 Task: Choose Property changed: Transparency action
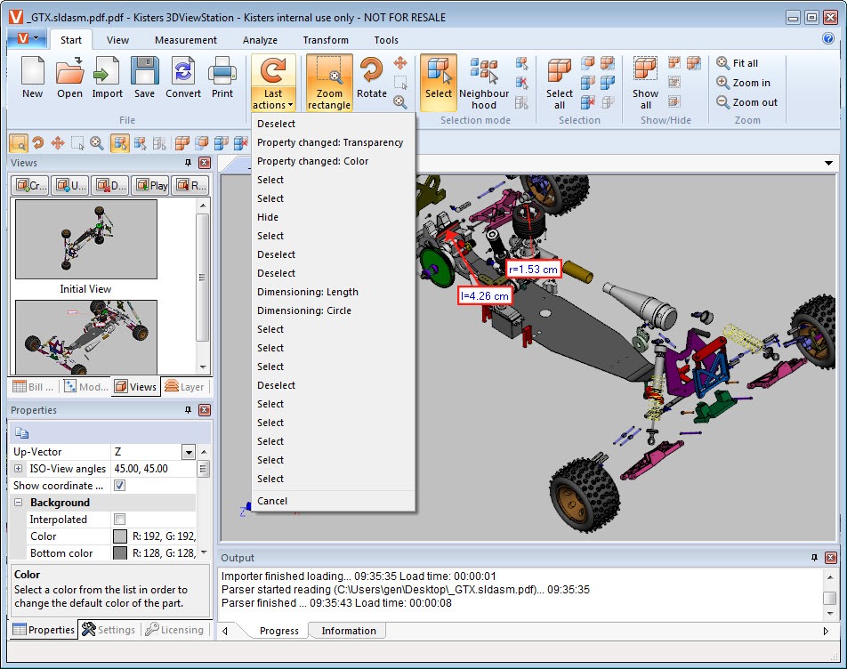coord(334,142)
